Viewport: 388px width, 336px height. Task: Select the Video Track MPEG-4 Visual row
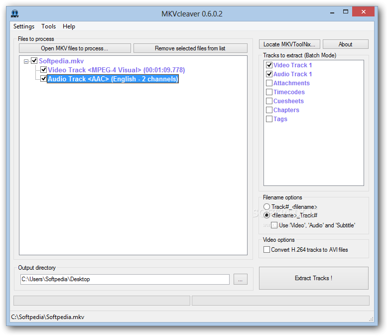click(x=117, y=70)
